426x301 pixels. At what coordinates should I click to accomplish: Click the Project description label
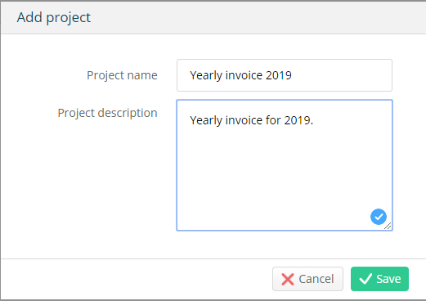[107, 113]
